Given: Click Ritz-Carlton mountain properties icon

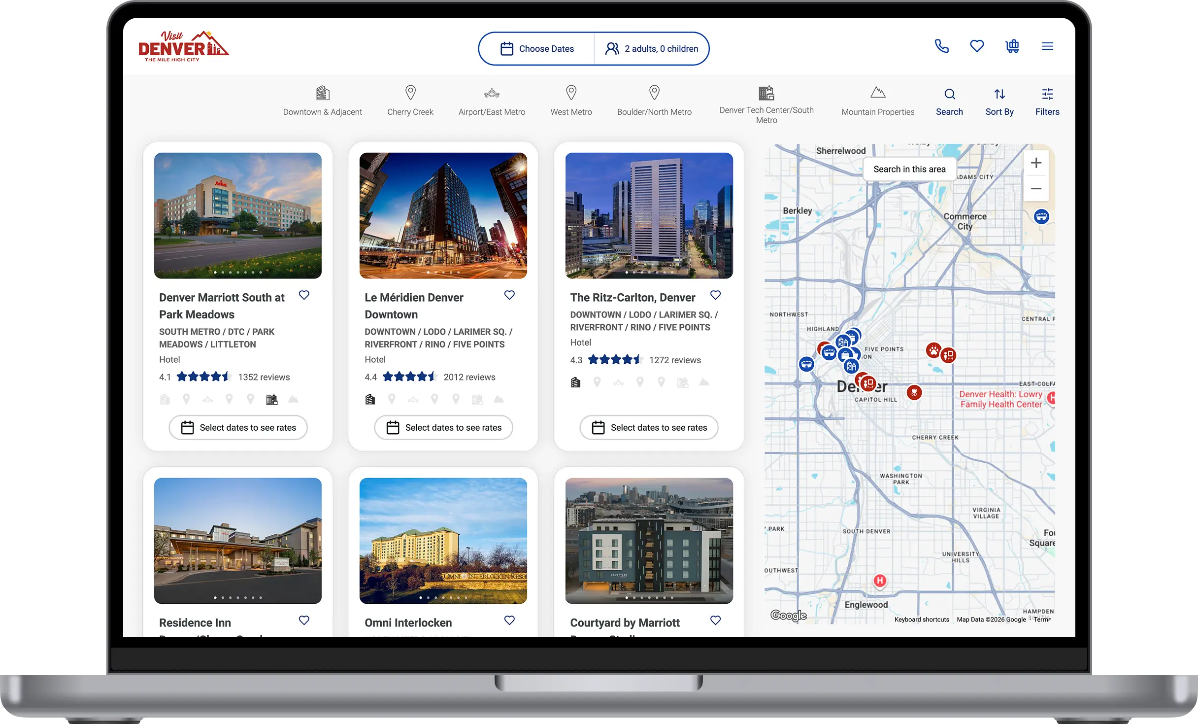Looking at the screenshot, I should 704,382.
